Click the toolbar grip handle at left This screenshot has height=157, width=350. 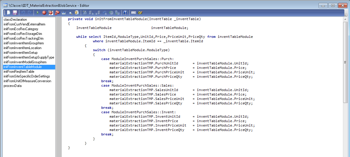(4, 13)
